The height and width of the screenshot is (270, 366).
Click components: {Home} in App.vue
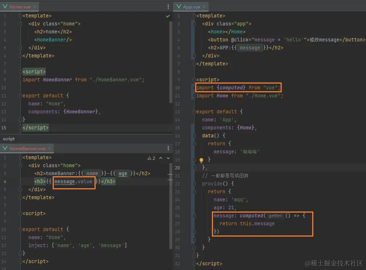pyautogui.click(x=229, y=128)
